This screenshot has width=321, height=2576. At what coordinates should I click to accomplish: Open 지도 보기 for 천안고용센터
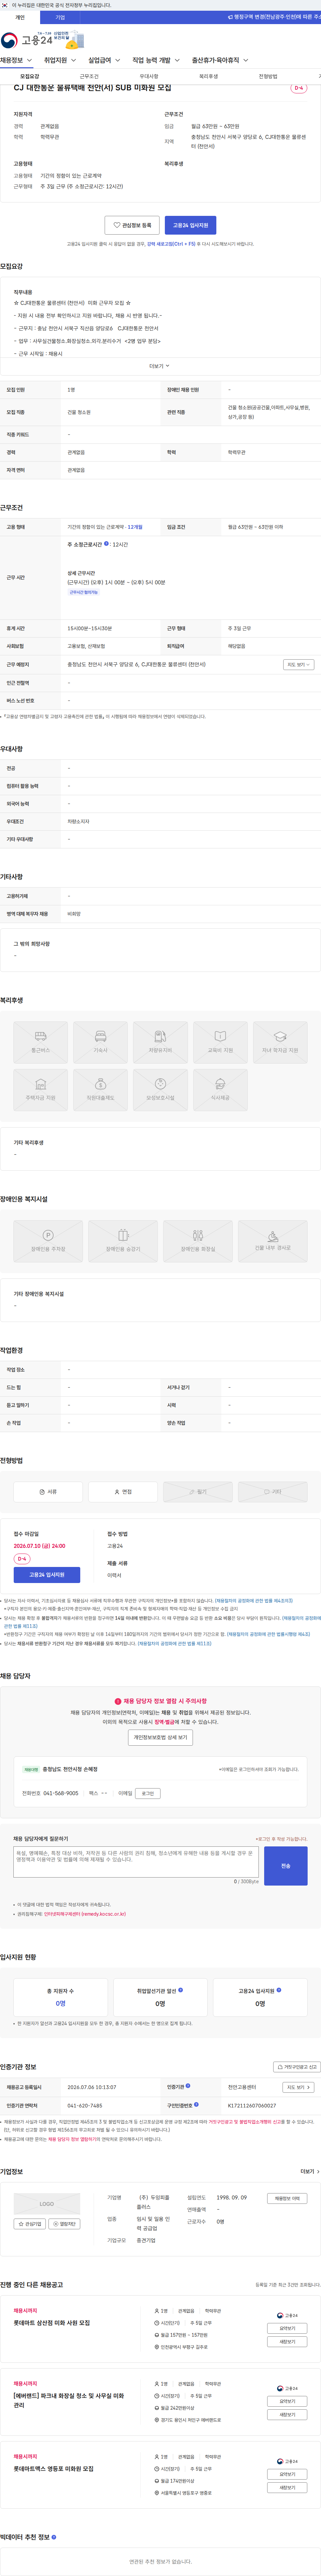(298, 2087)
